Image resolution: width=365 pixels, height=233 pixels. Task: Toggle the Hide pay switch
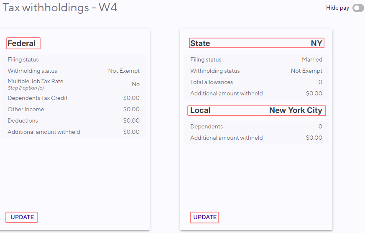pyautogui.click(x=358, y=8)
